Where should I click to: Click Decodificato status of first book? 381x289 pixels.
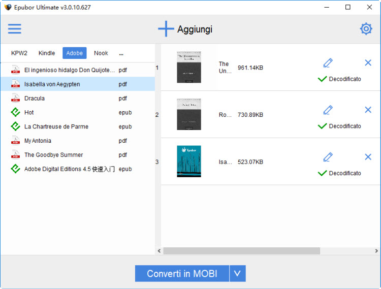(x=345, y=79)
